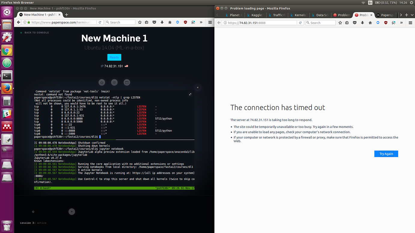Switch to the Data Science tab
415x233 pixels.
pos(320,15)
